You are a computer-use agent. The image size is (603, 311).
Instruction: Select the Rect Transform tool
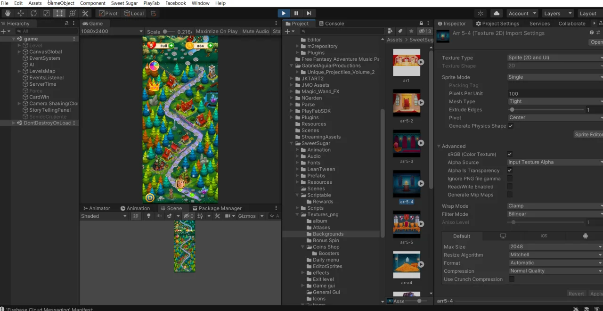tap(59, 14)
